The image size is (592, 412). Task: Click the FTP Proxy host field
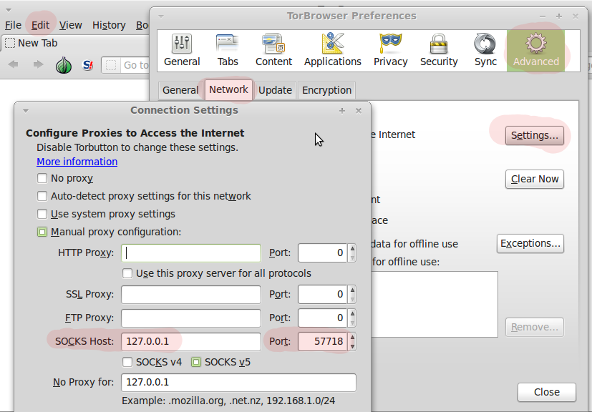coord(191,318)
